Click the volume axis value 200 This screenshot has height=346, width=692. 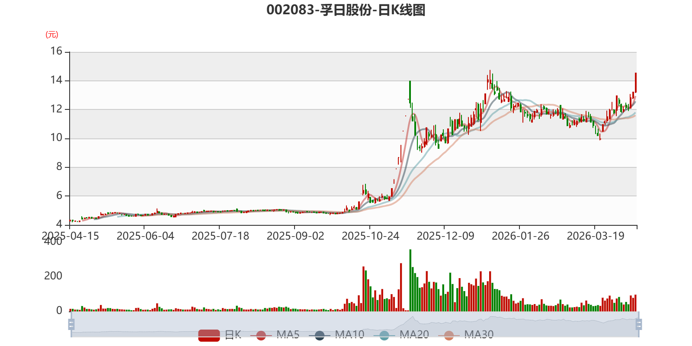(53, 276)
